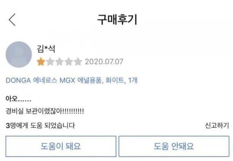Select the fourth gray rating star

pyautogui.click(x=69, y=62)
